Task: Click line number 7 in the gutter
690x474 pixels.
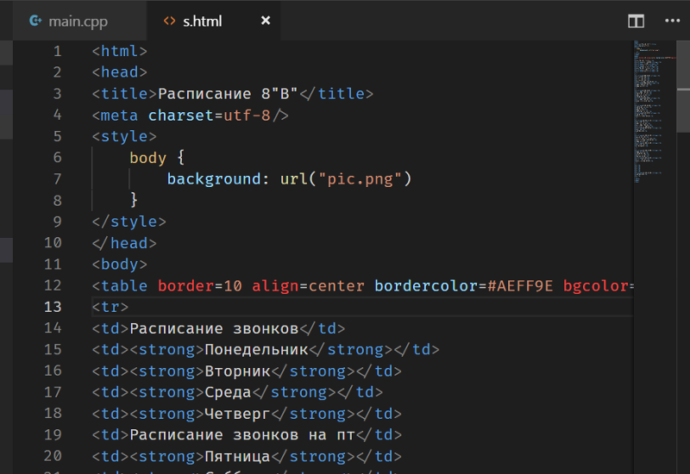Action: tap(57, 179)
